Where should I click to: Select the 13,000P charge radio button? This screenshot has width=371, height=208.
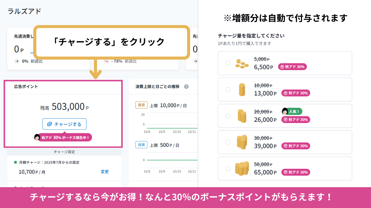[227, 89]
